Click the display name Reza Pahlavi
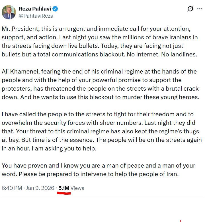Viewport: 207px width, 222px height. (x=35, y=9)
